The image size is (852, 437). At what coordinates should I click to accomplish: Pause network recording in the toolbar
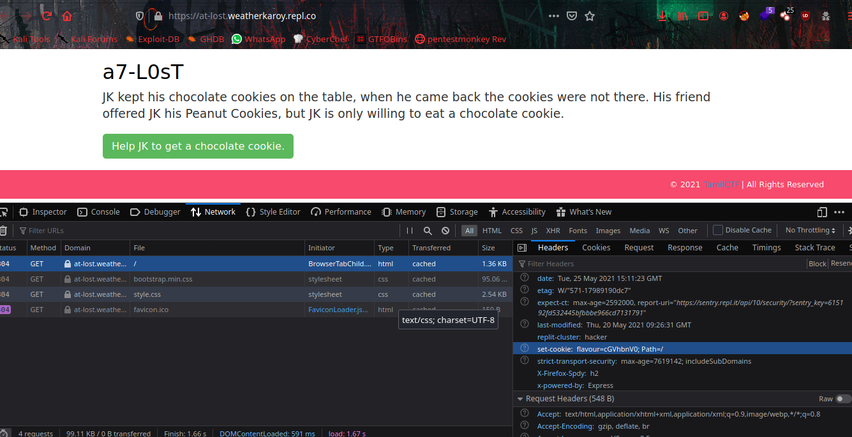click(410, 231)
